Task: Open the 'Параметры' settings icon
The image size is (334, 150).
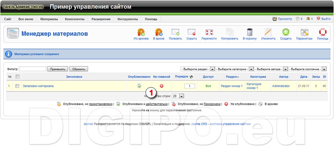Action: 304,33
